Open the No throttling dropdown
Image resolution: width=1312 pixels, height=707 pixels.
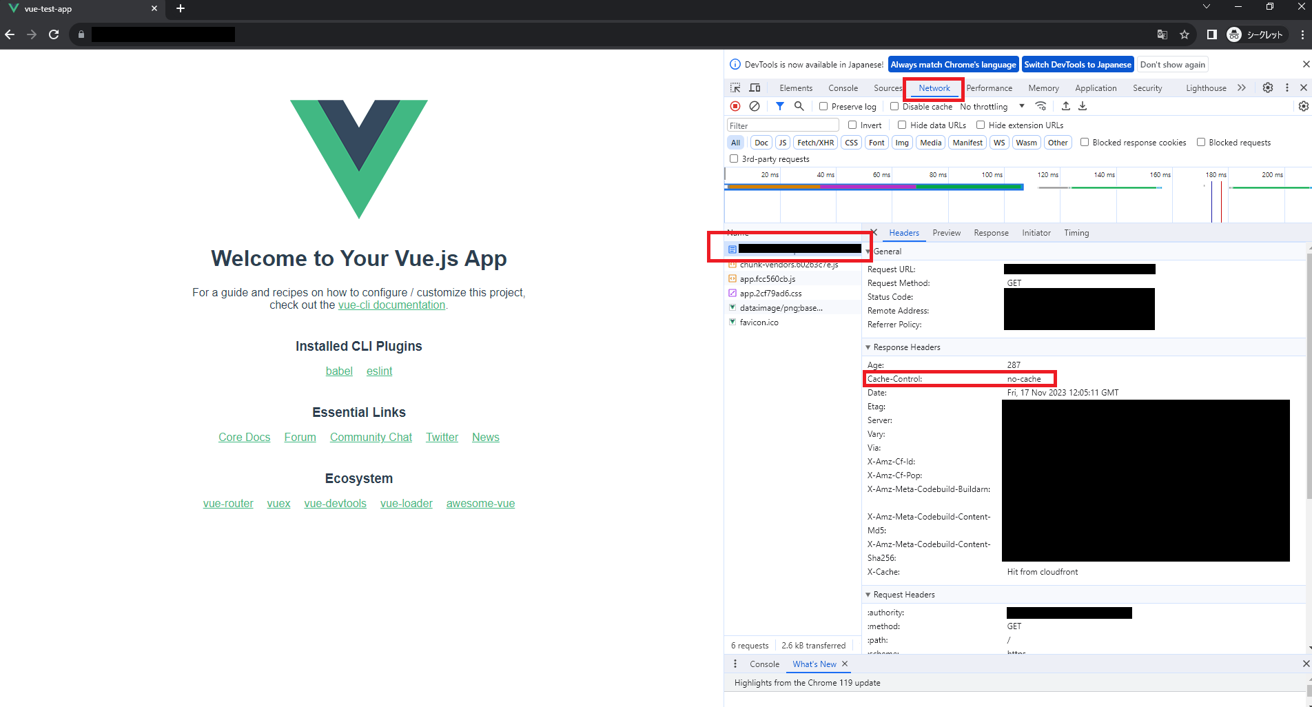(992, 106)
